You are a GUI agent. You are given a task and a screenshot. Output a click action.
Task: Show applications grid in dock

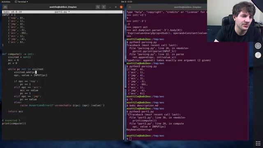(258, 143)
